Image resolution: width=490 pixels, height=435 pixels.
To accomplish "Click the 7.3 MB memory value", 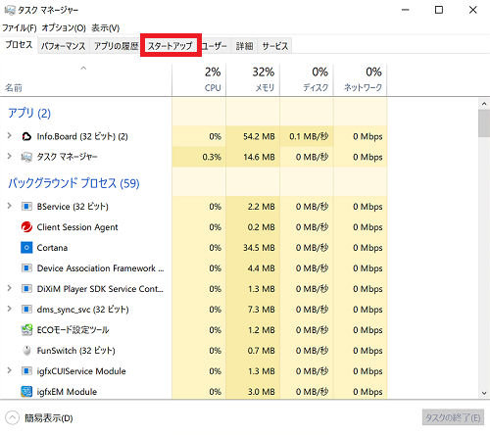I will click(x=261, y=310).
